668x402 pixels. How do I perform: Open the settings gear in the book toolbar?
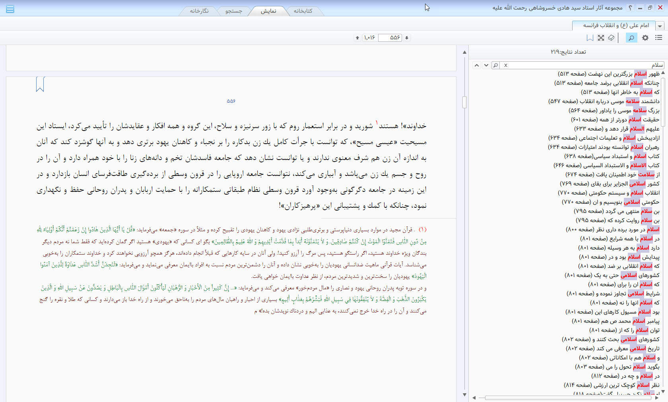(645, 38)
